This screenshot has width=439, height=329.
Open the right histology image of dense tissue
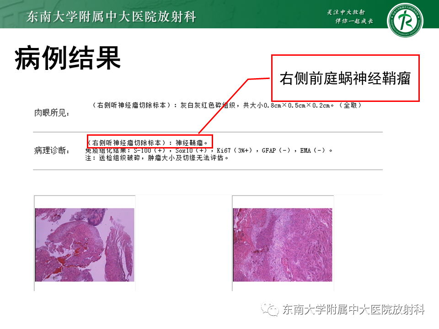[283, 245]
